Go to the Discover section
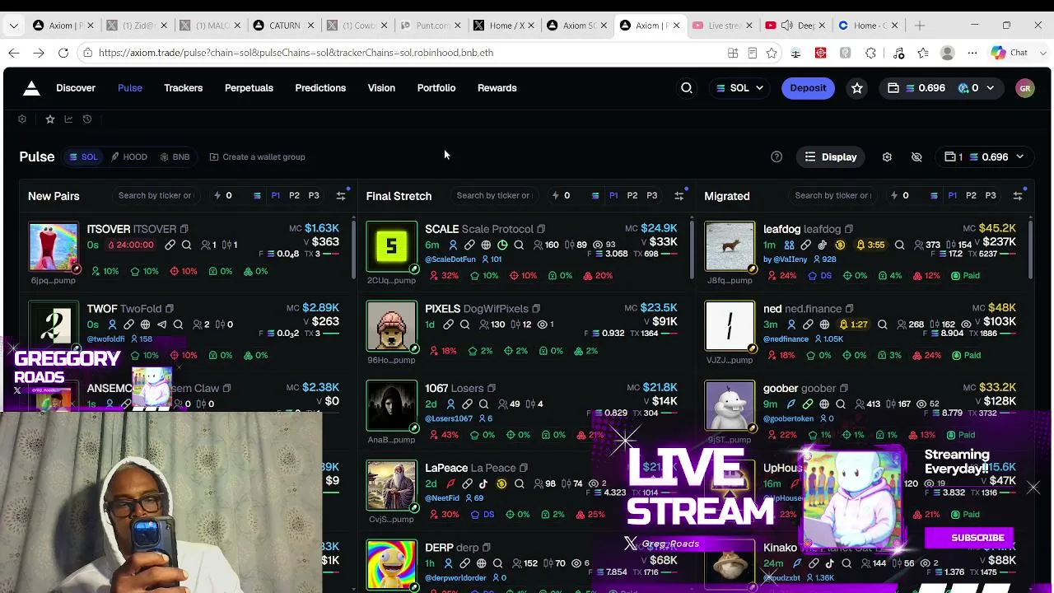This screenshot has height=593, width=1054. click(x=76, y=88)
